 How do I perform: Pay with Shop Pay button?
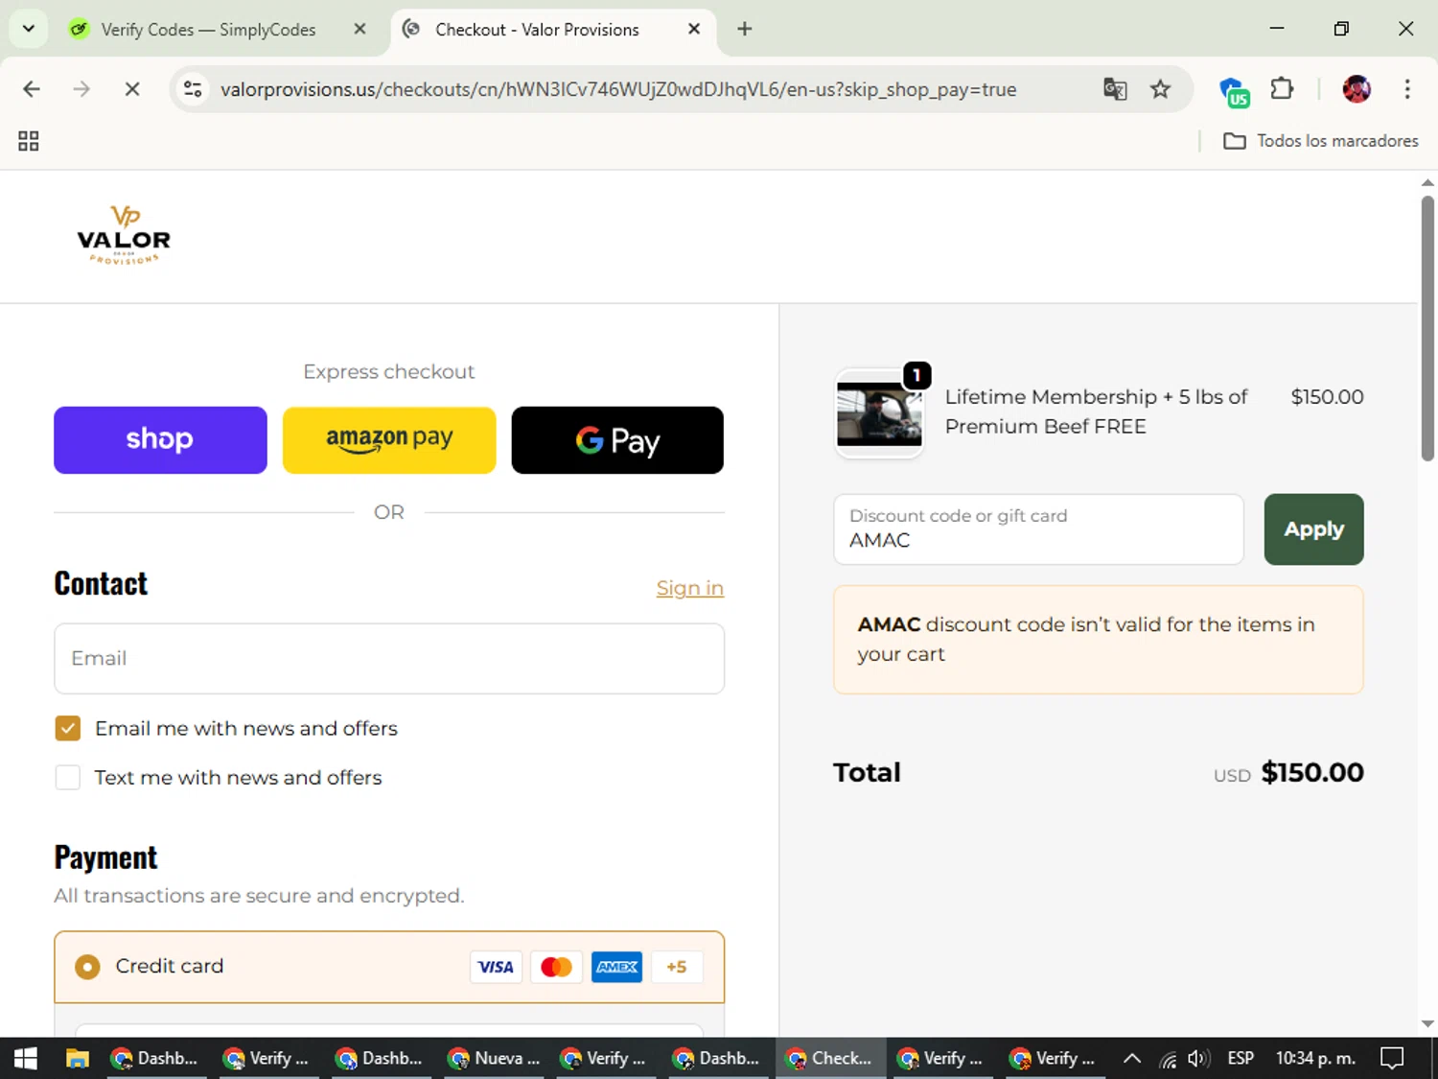tap(160, 440)
